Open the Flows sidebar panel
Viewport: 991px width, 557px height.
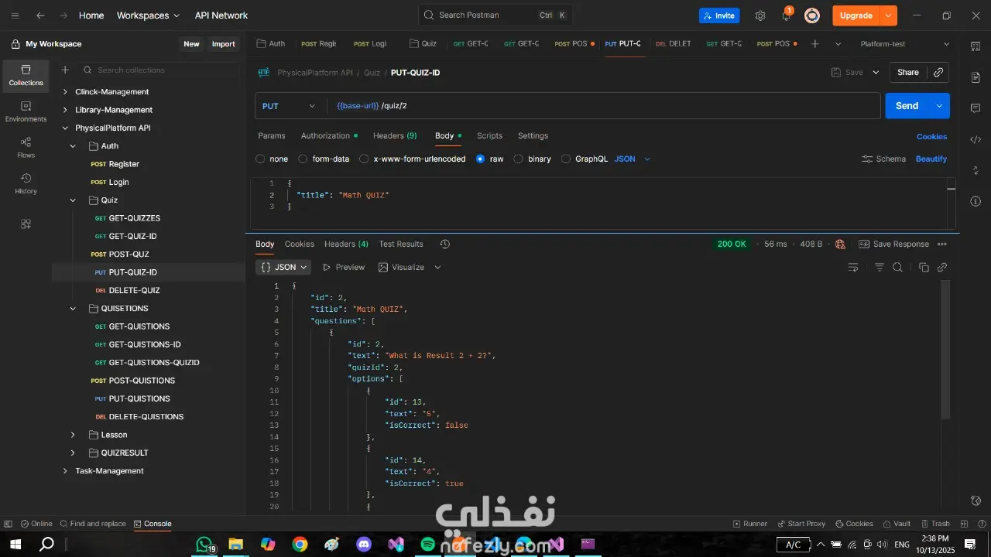click(26, 148)
